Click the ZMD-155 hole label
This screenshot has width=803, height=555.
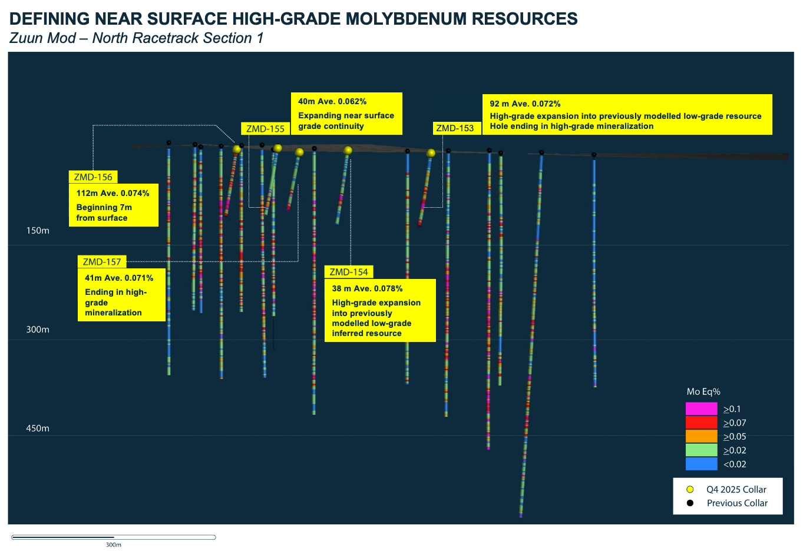pyautogui.click(x=265, y=129)
